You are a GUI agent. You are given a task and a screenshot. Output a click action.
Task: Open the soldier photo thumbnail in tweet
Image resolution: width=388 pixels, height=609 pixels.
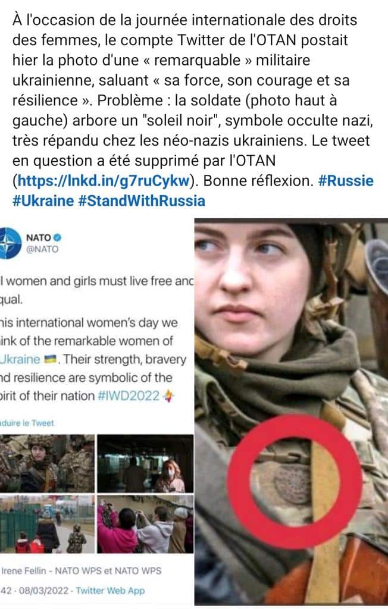(47, 463)
